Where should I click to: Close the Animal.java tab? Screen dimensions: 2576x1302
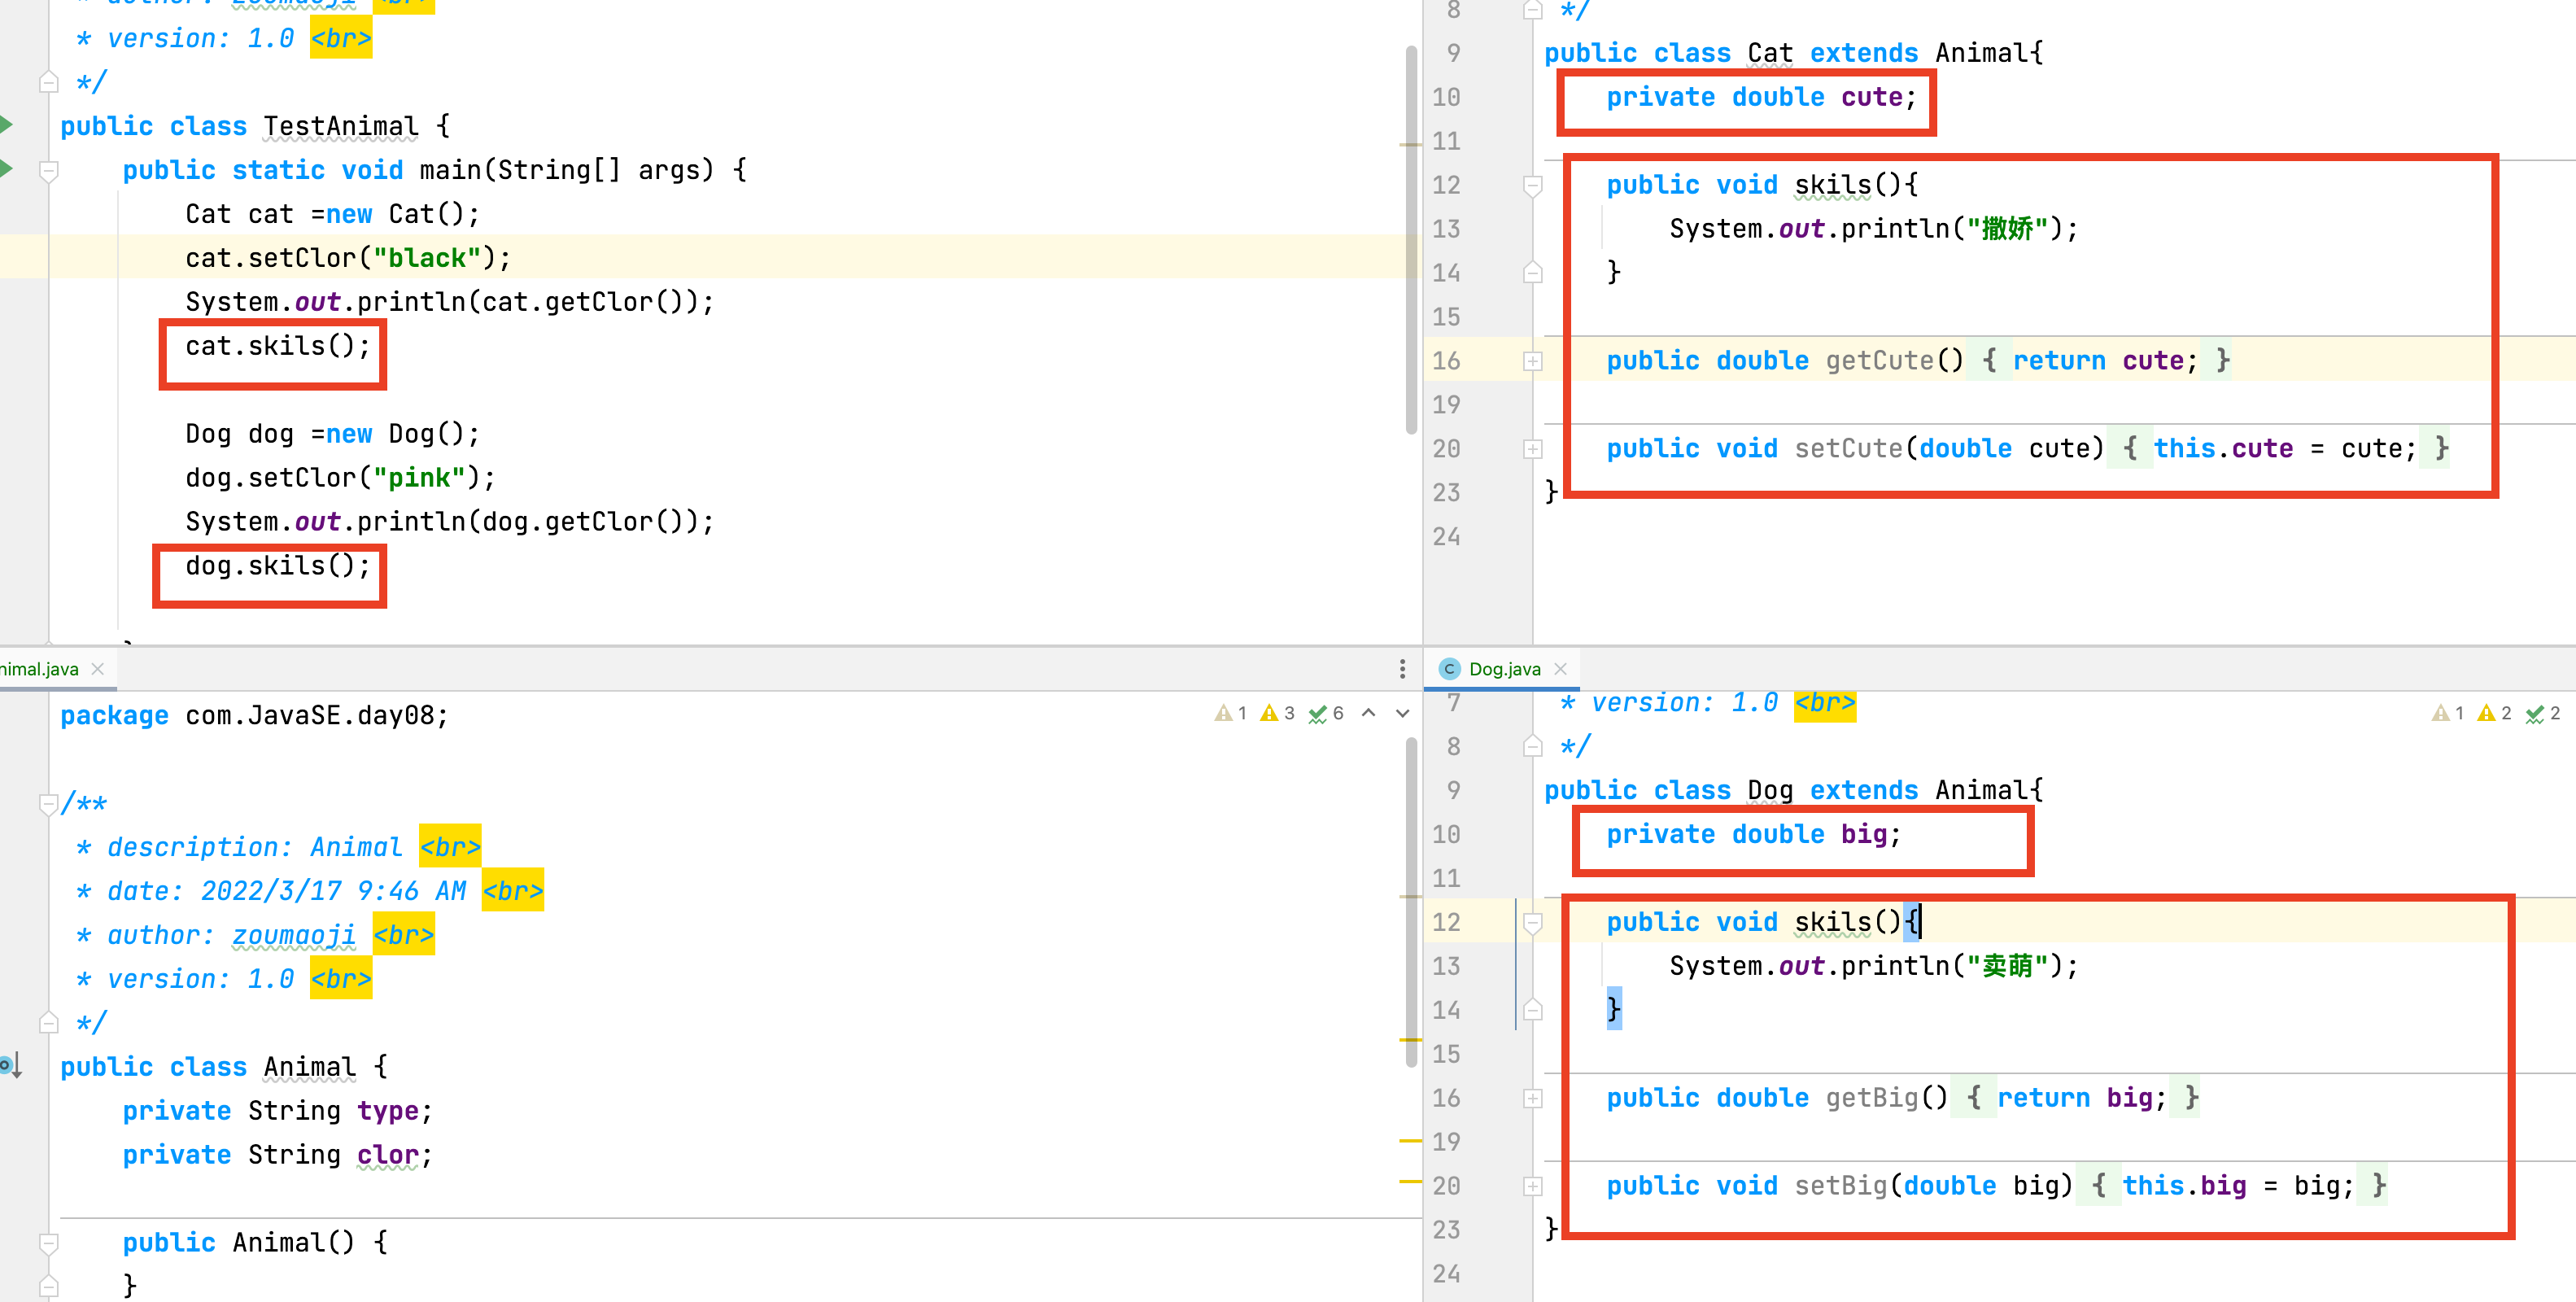click(x=98, y=669)
